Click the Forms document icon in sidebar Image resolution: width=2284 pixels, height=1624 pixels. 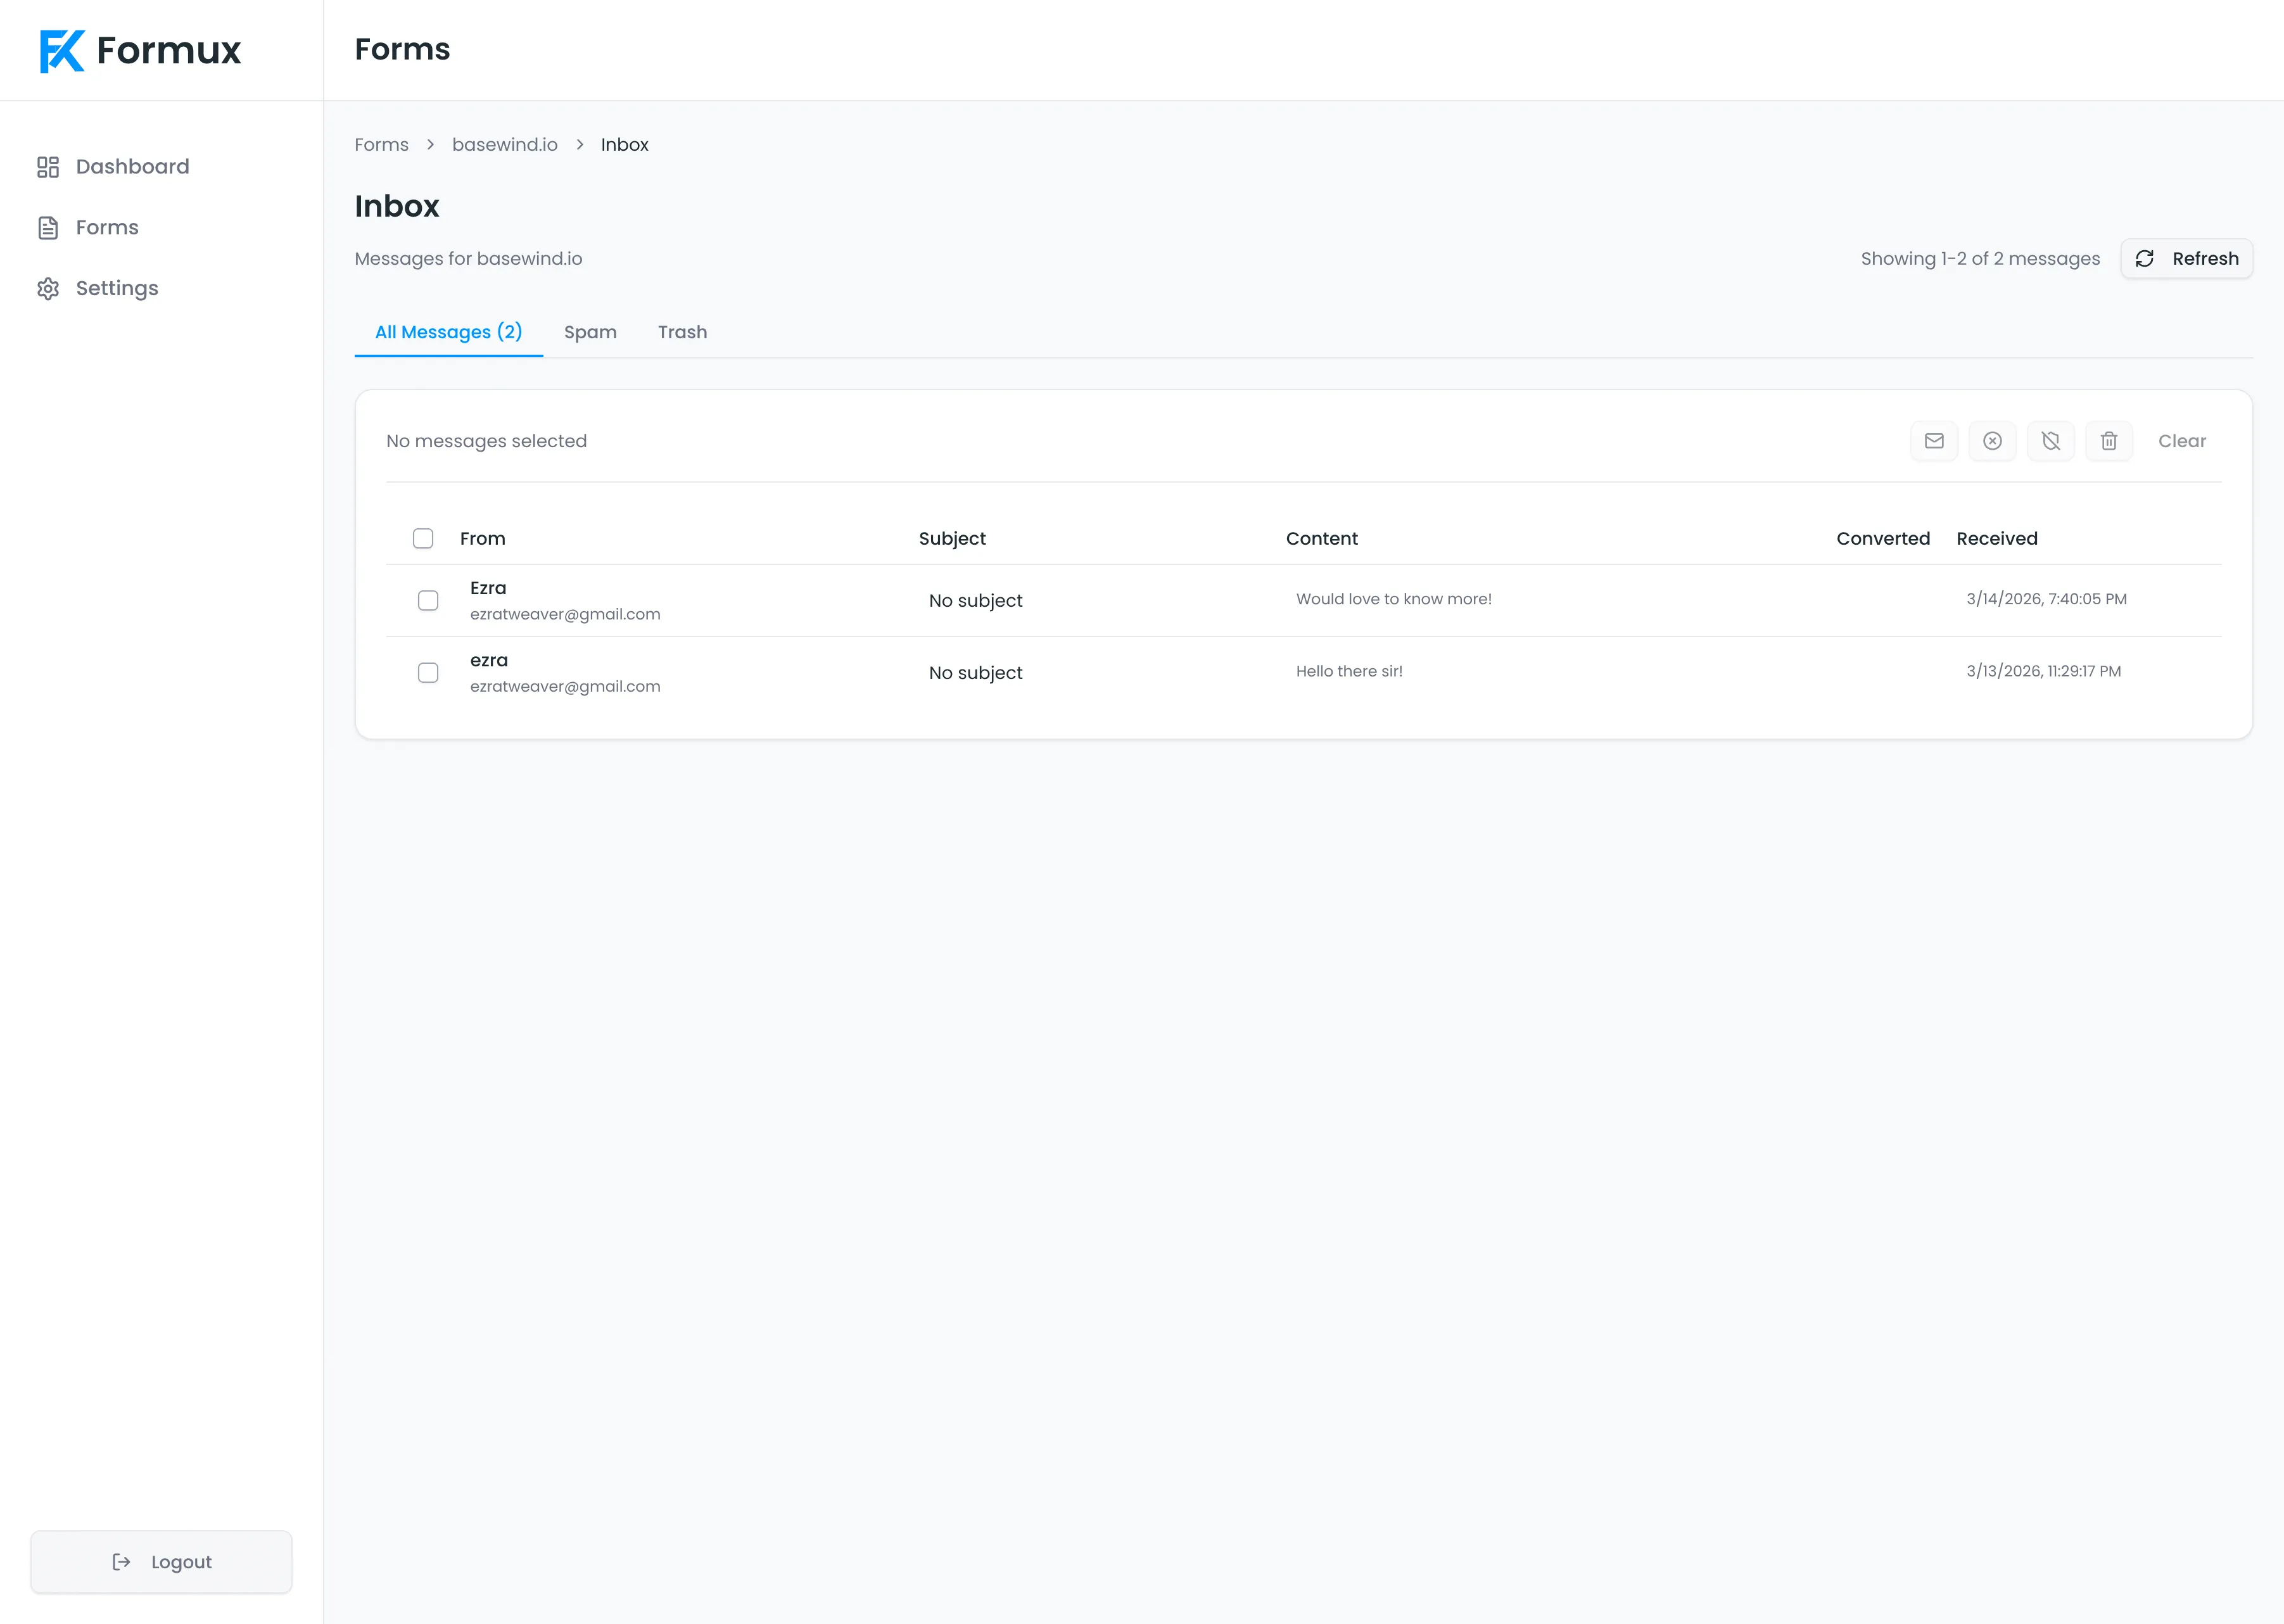coord(48,228)
